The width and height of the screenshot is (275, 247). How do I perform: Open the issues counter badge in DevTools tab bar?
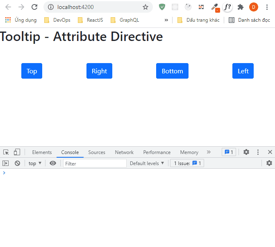[x=229, y=152]
